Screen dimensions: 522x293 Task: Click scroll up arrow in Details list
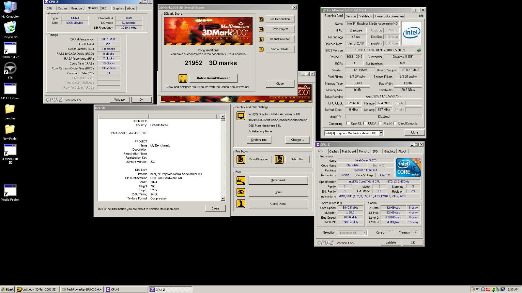(223, 117)
